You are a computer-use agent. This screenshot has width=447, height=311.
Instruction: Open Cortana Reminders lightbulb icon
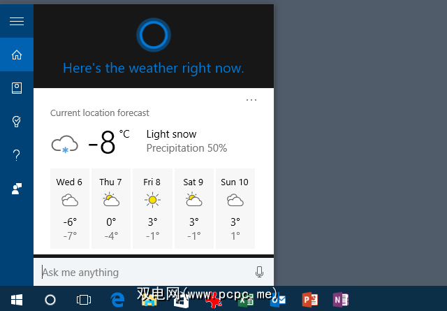tap(17, 122)
